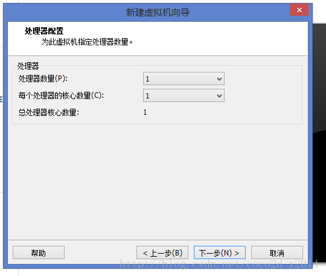Viewport: 326px width, 276px height.
Task: Click the 处理器配置 heading
Action: [44, 31]
